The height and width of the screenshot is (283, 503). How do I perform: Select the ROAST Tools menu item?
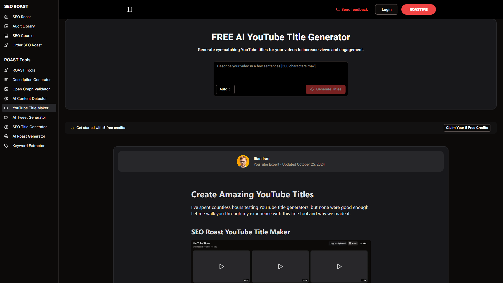tap(24, 70)
